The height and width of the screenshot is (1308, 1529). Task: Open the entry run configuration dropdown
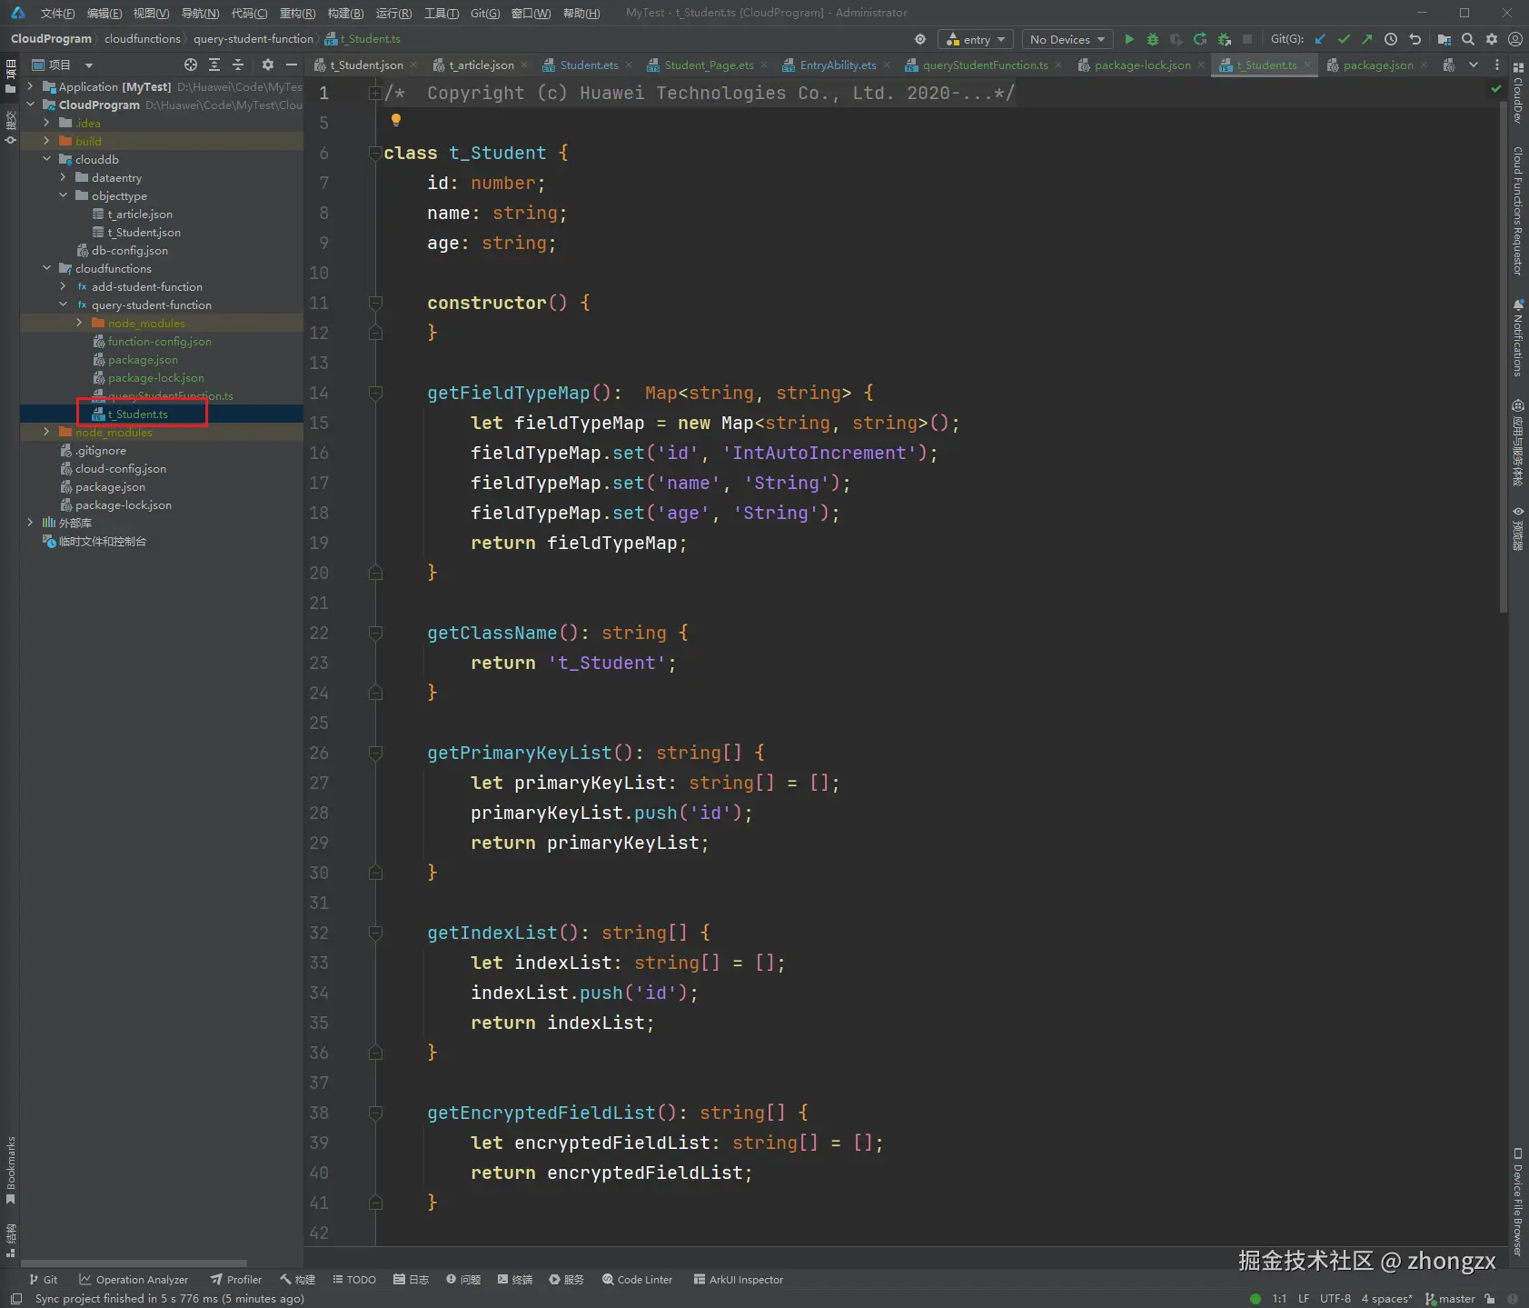[x=976, y=39]
